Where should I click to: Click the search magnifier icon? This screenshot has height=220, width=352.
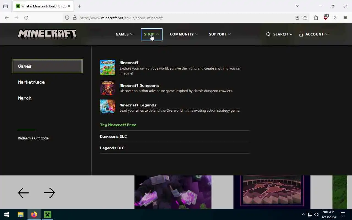269,34
